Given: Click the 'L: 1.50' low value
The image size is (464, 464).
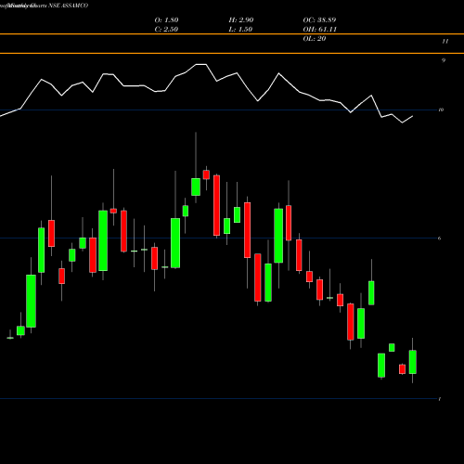Looking at the screenshot, I should pyautogui.click(x=240, y=30).
